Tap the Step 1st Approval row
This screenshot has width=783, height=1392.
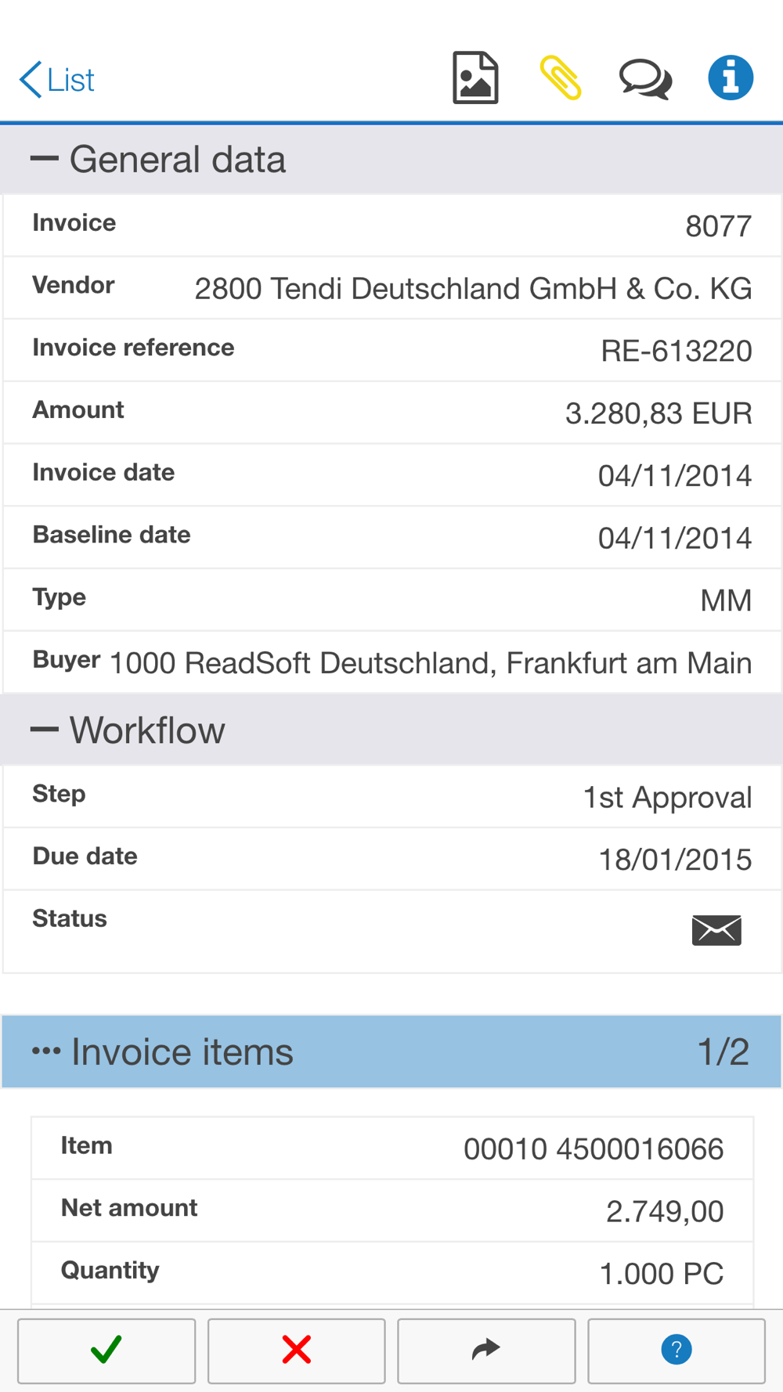391,797
